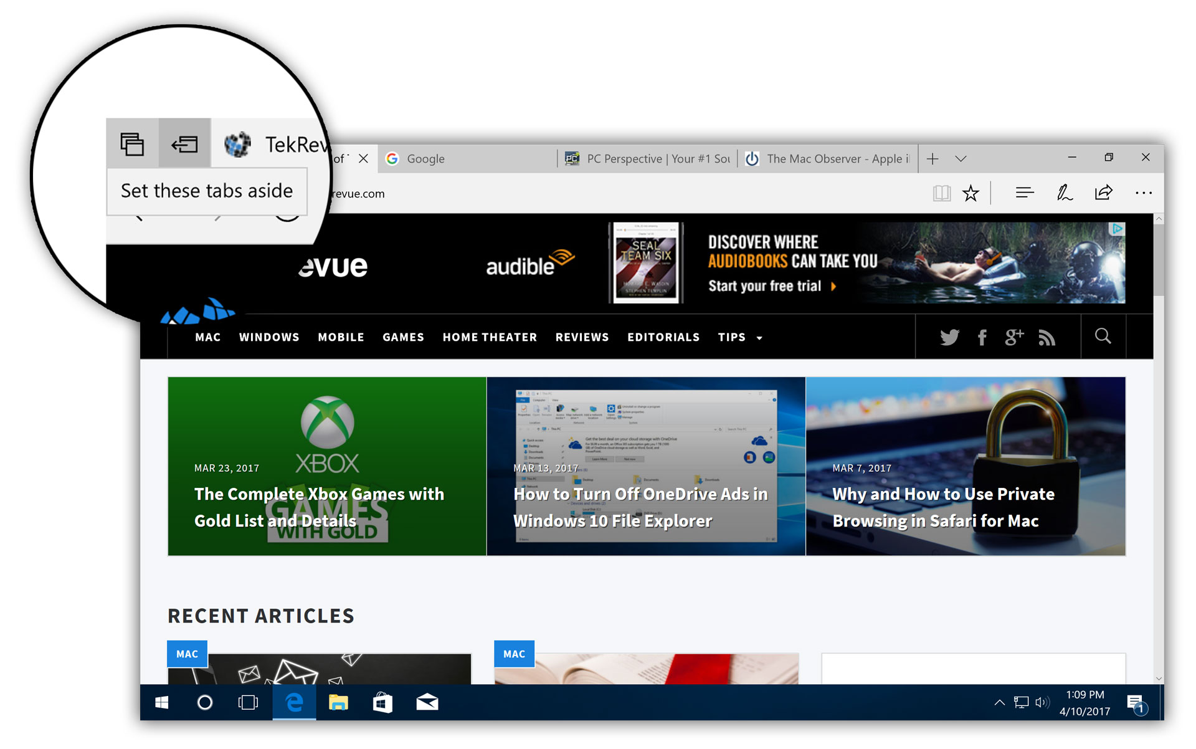Click the page vertical scrollbar thumb
Viewport: 1196px width, 749px height.
pos(1159,259)
